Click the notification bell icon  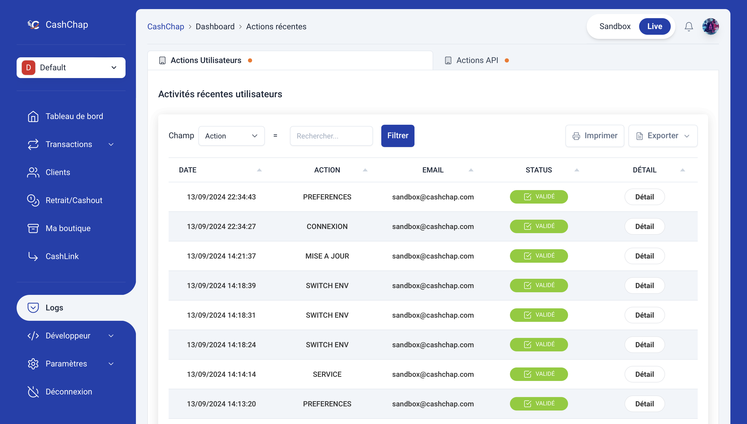[x=688, y=26]
